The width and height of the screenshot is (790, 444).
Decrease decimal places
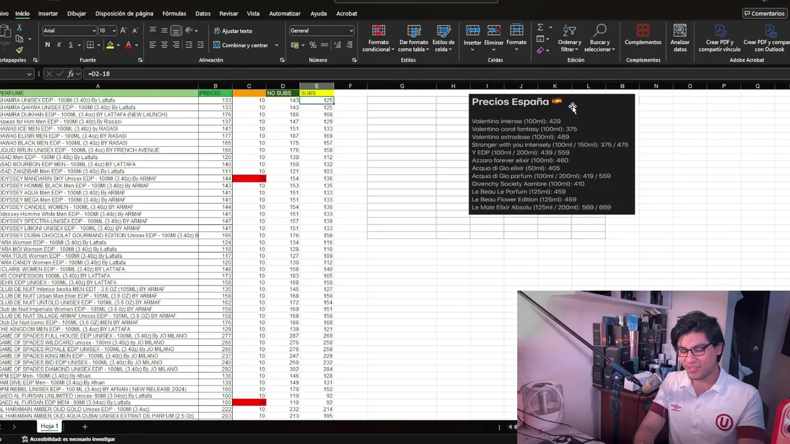point(349,45)
